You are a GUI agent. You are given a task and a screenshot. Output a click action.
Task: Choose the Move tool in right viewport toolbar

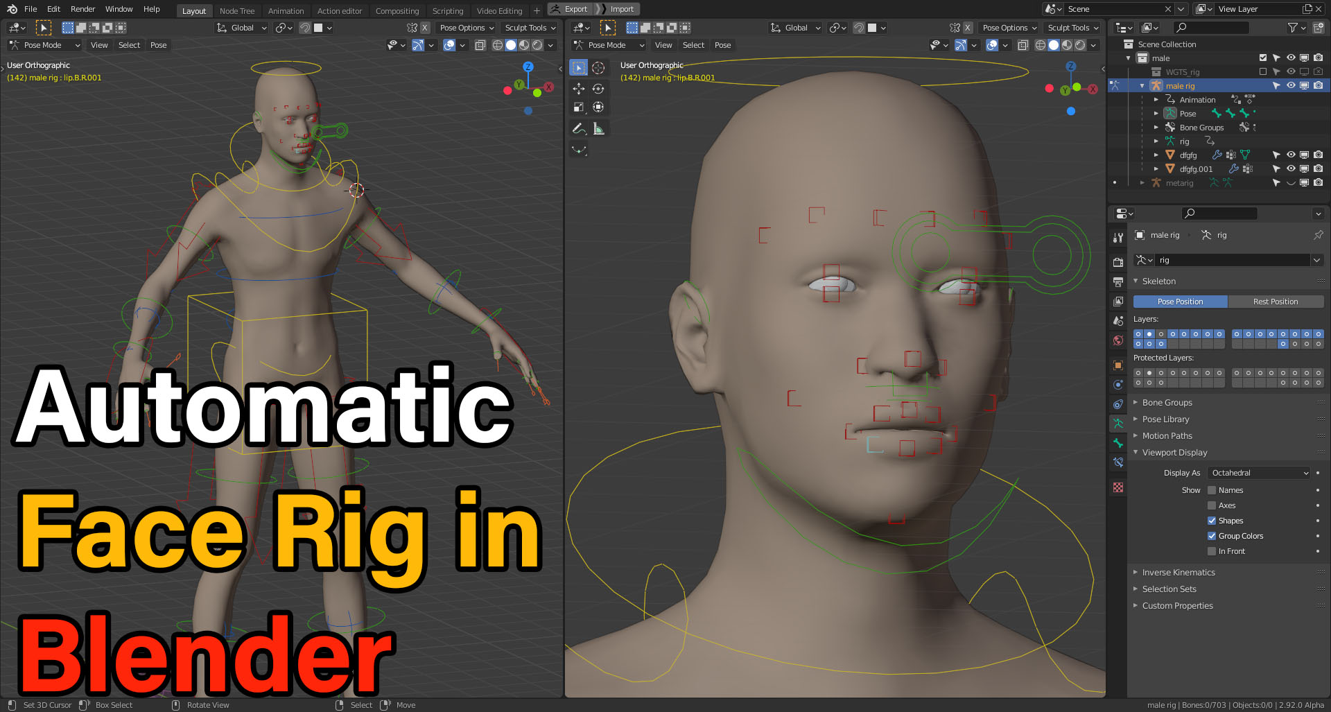pyautogui.click(x=578, y=89)
